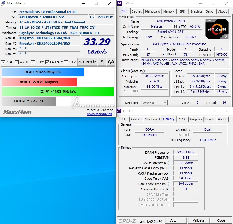
Task: Click the MaxxMem app icon in title bar
Action: tap(3, 3)
